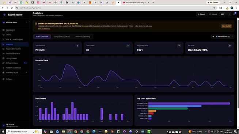Open the Amazon India account switcher
239x134 pixels.
(15, 22)
